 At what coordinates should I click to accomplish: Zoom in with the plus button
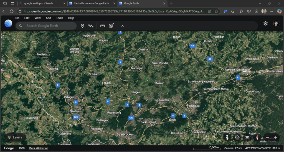(276, 137)
